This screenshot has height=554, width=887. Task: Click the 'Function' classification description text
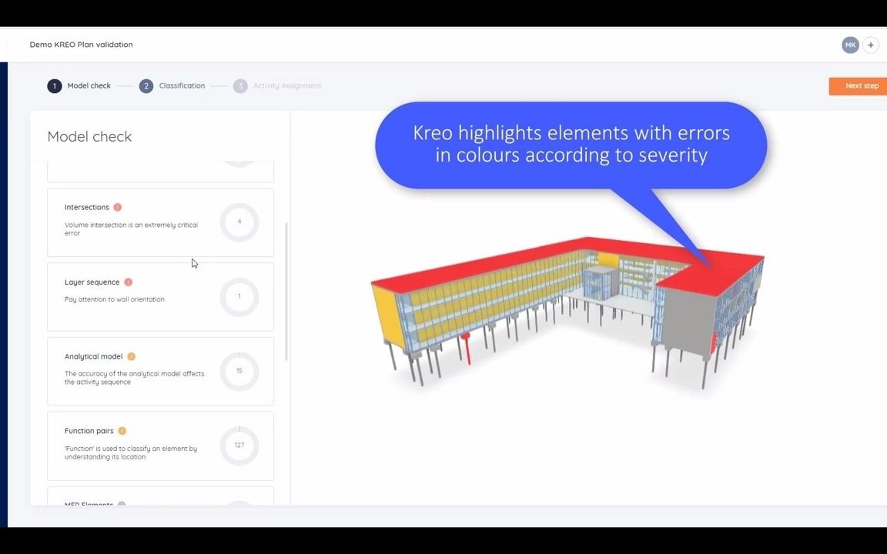131,452
